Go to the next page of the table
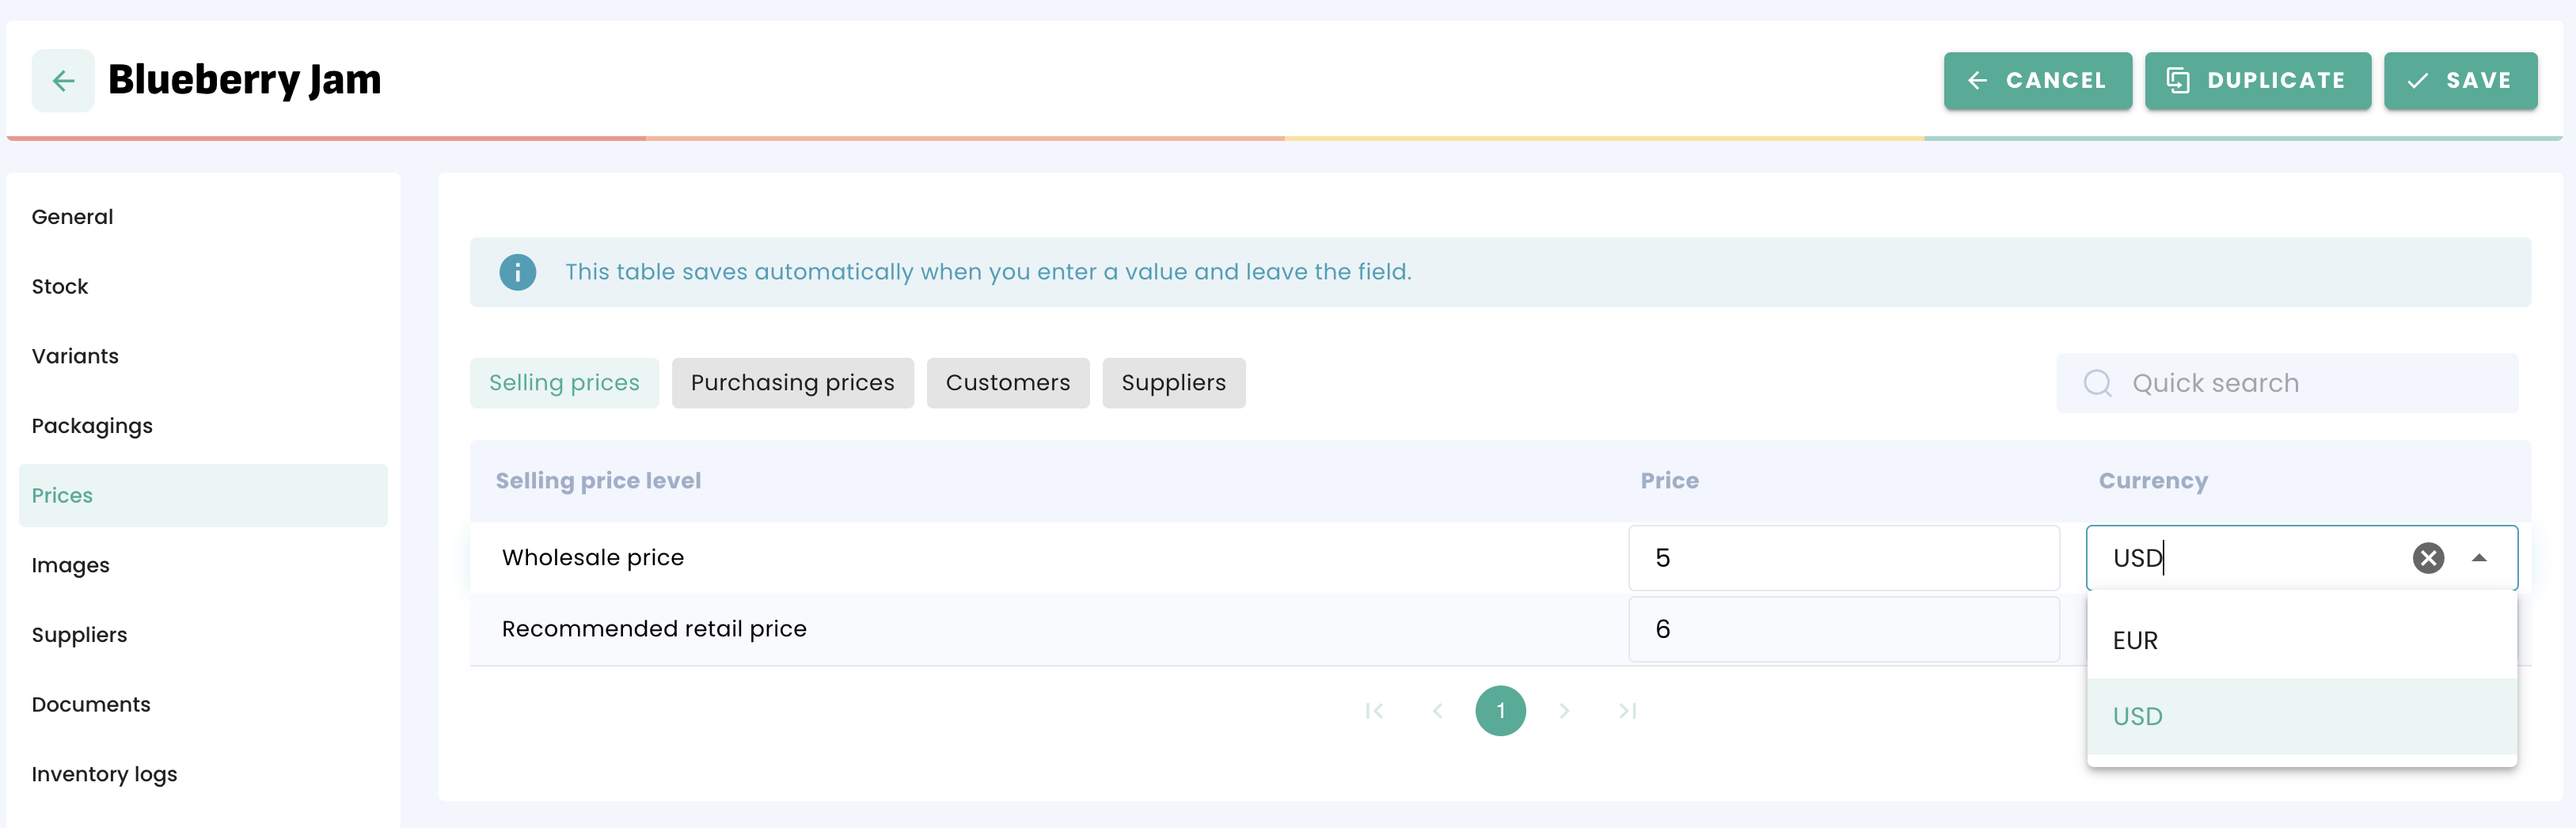 pyautogui.click(x=1564, y=711)
